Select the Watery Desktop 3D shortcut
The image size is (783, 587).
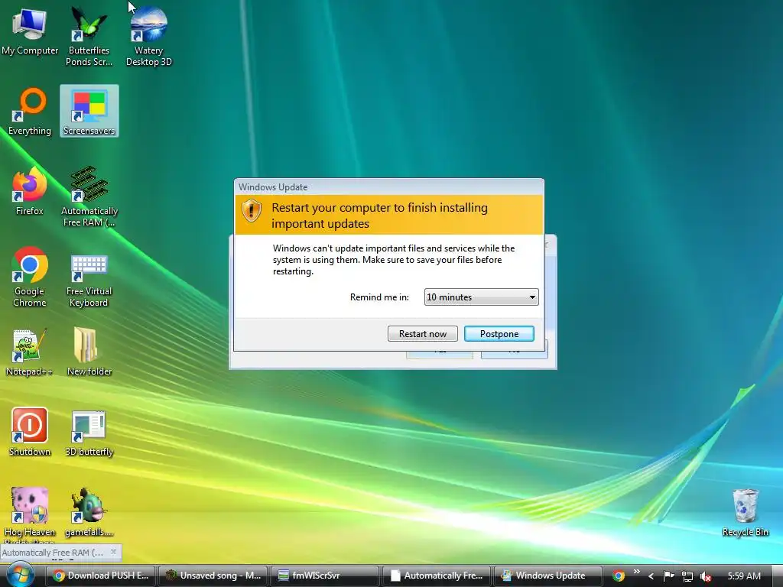(x=149, y=36)
